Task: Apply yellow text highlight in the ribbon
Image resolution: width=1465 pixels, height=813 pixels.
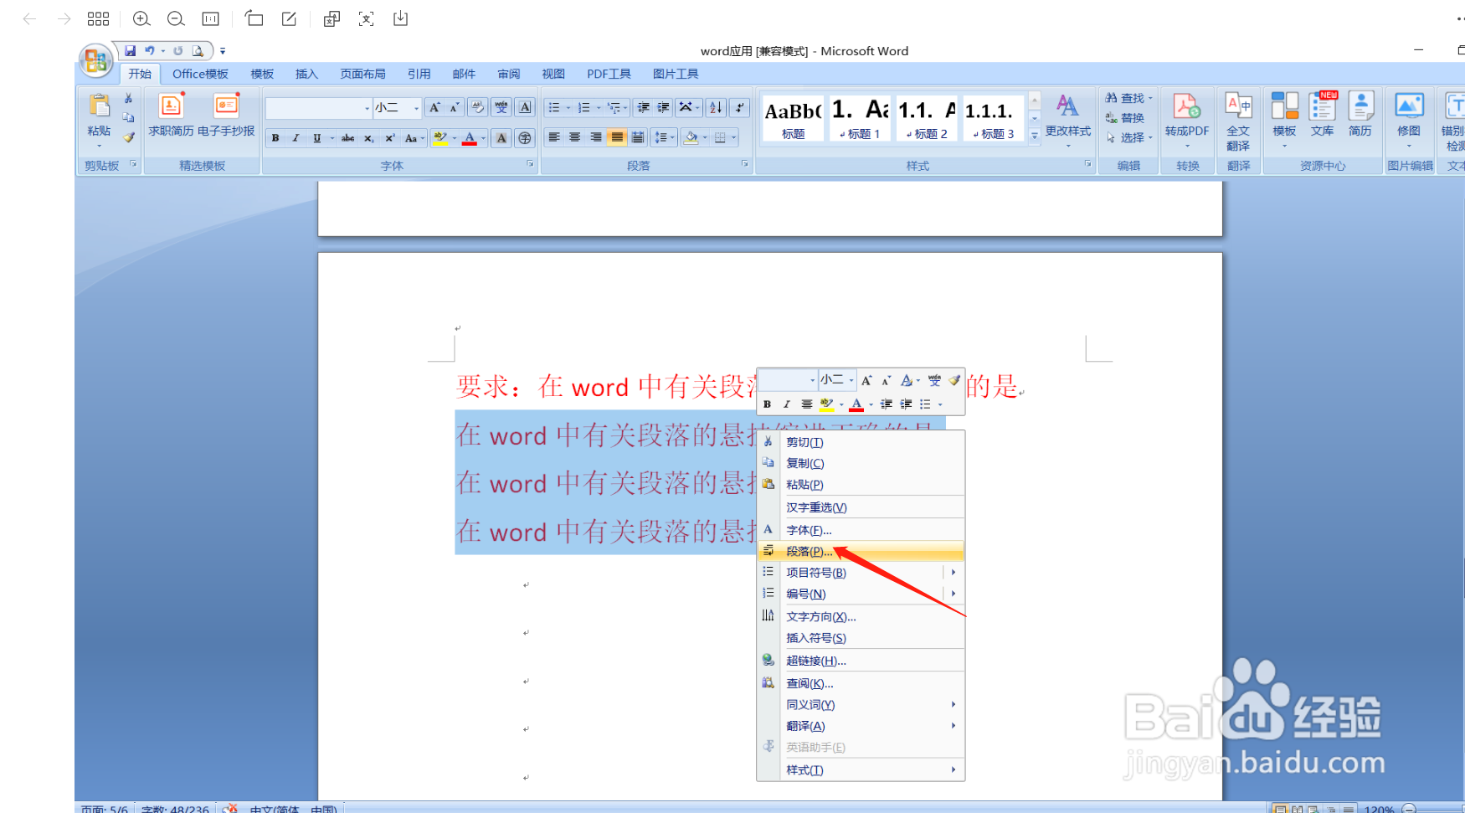Action: point(439,138)
